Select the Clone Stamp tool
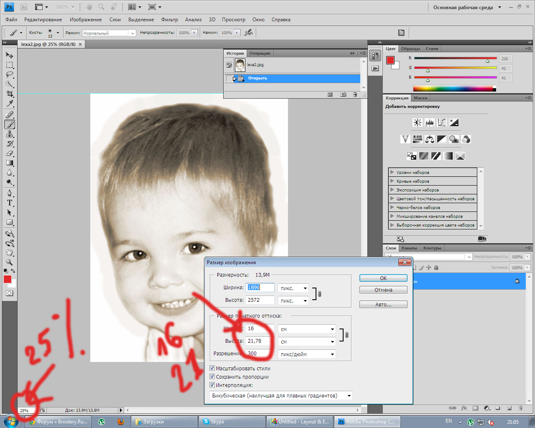This screenshot has height=428, width=535. tap(10, 134)
